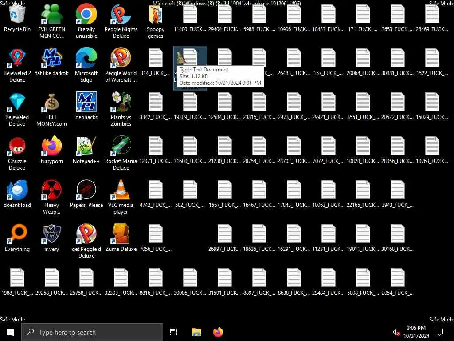Click the muted volume icon in tray
This screenshot has height=341, width=454.
(396, 332)
